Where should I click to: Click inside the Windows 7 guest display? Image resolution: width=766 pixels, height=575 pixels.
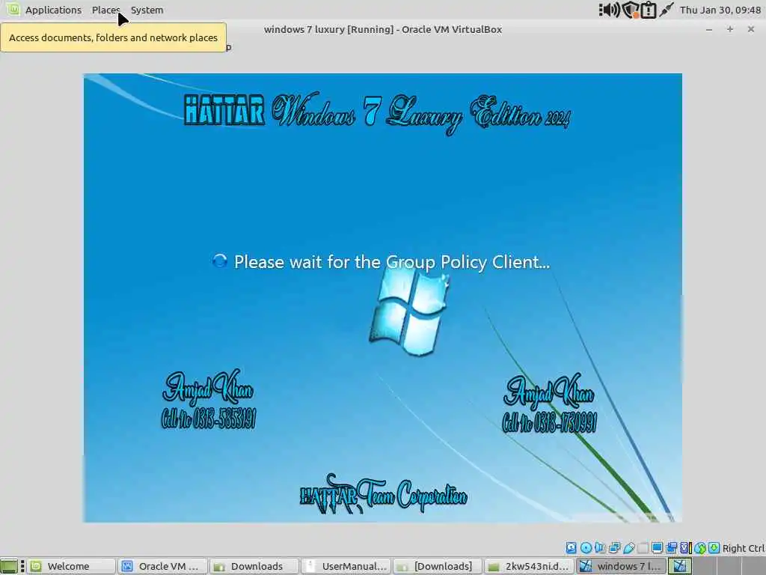point(383,298)
